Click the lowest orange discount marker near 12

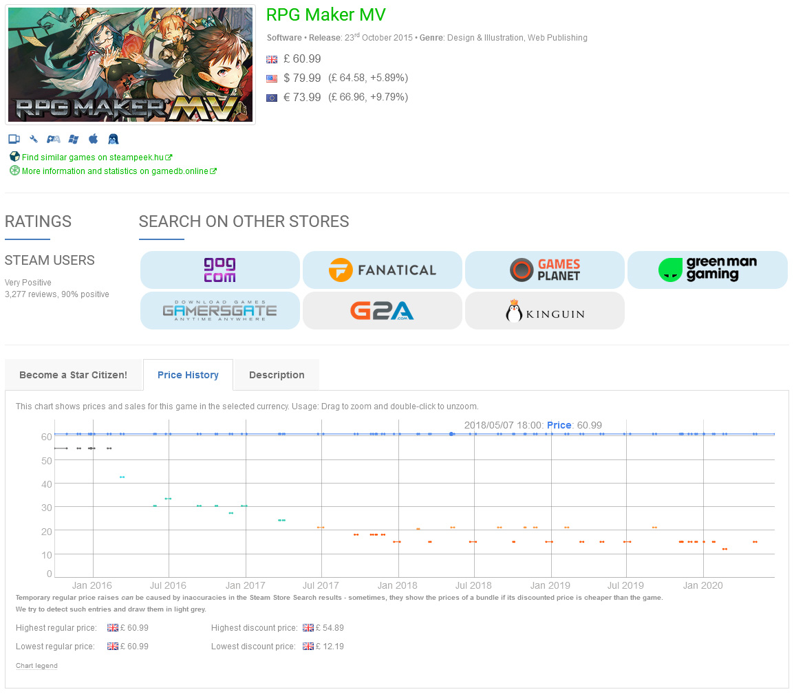point(725,549)
